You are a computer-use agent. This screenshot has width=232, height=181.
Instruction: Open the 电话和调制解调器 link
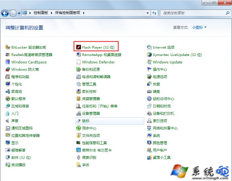pyautogui.click(x=96, y=77)
